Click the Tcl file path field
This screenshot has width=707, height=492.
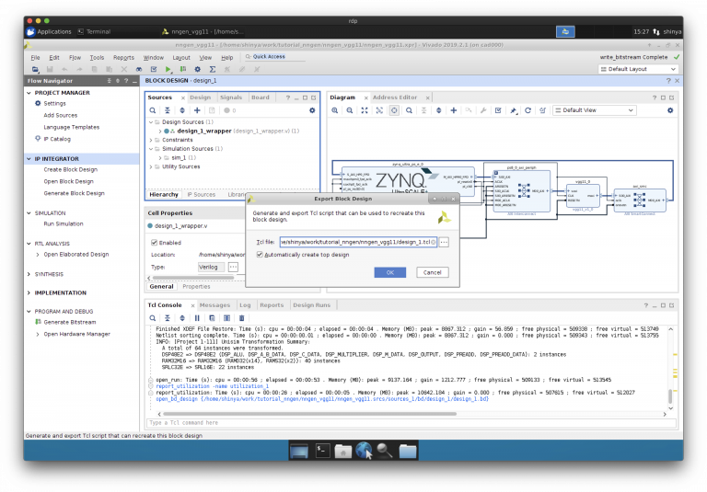(x=350, y=241)
